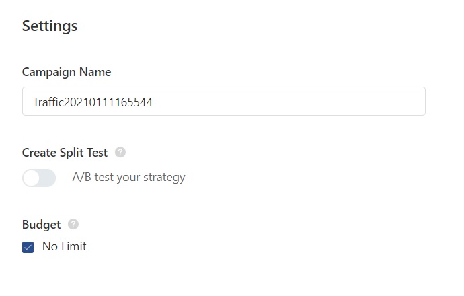This screenshot has height=296, width=464.
Task: Click the switch left of A/B test text
Action: pos(39,178)
